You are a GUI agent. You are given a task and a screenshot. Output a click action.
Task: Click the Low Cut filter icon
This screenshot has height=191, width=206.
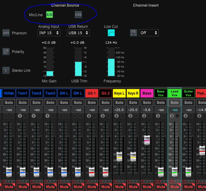tap(111, 33)
